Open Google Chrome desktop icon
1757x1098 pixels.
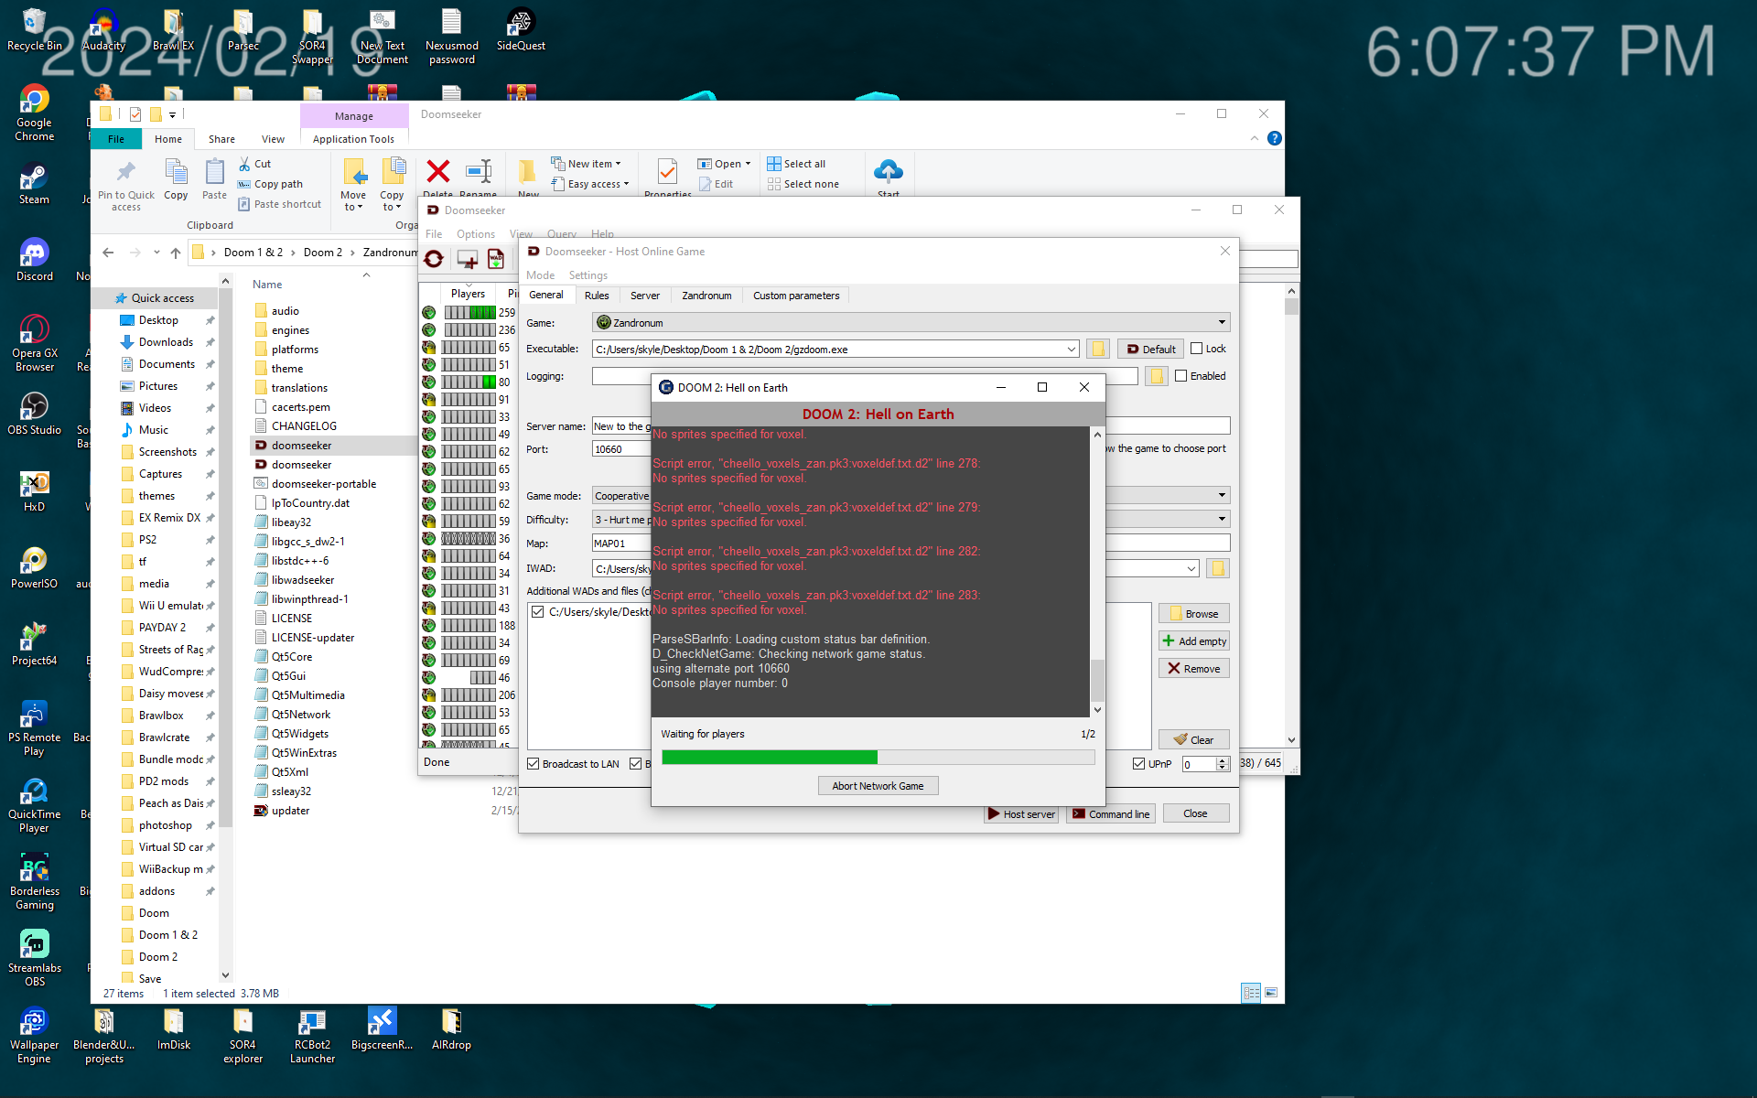click(x=35, y=113)
